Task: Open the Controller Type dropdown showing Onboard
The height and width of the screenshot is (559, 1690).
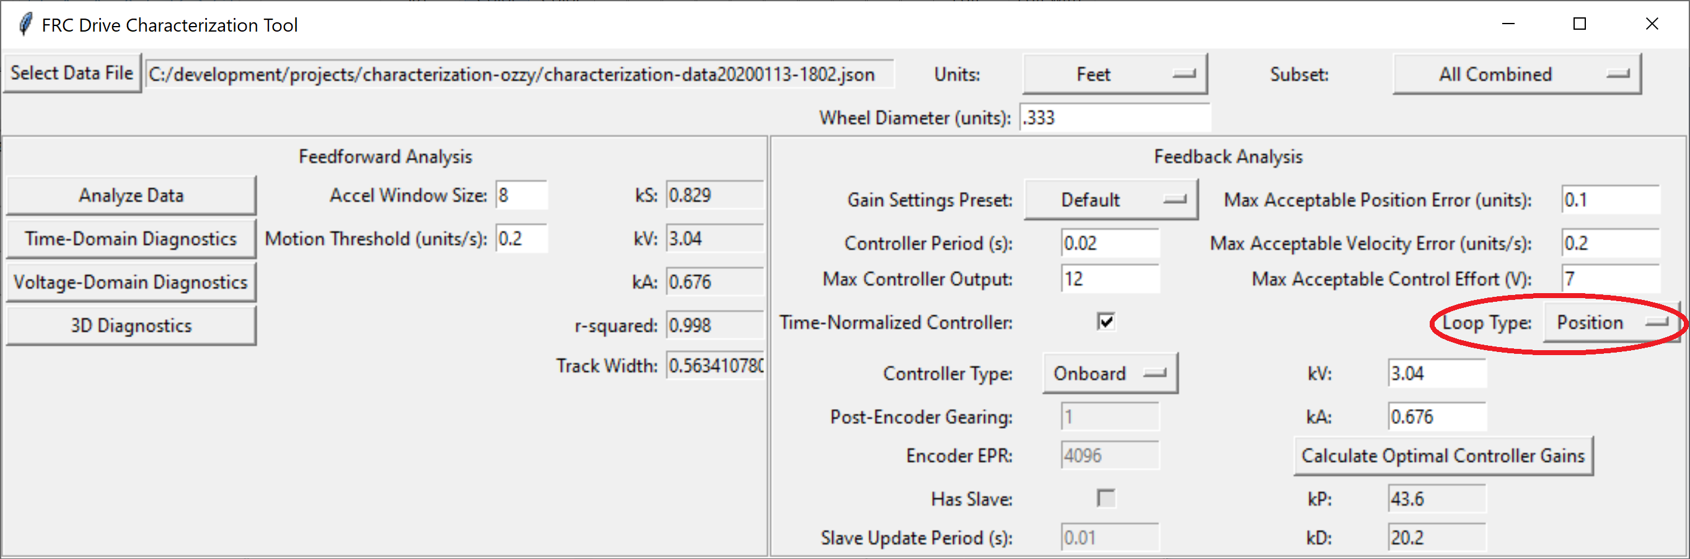Action: [1110, 372]
